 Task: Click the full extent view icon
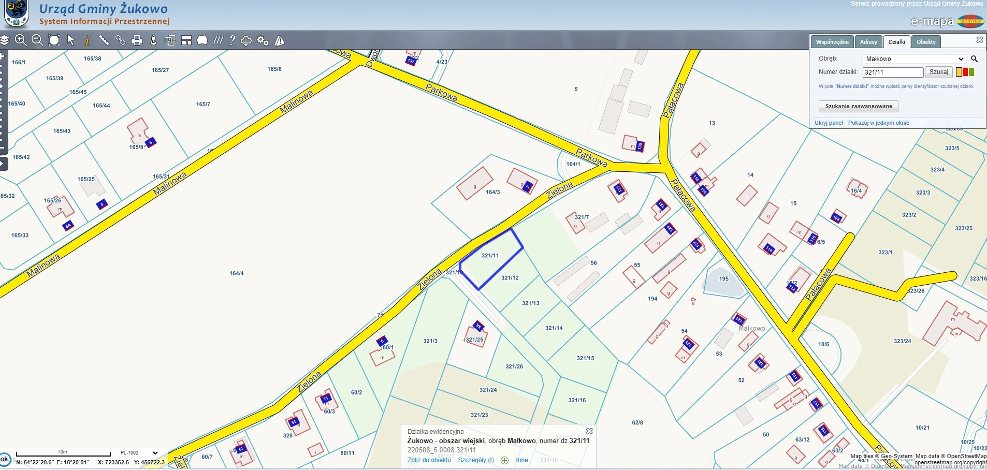[54, 40]
